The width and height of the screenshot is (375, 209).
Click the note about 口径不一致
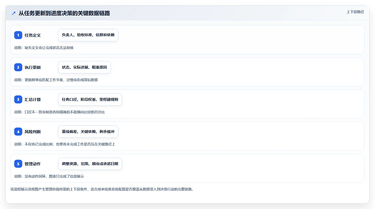point(60,112)
